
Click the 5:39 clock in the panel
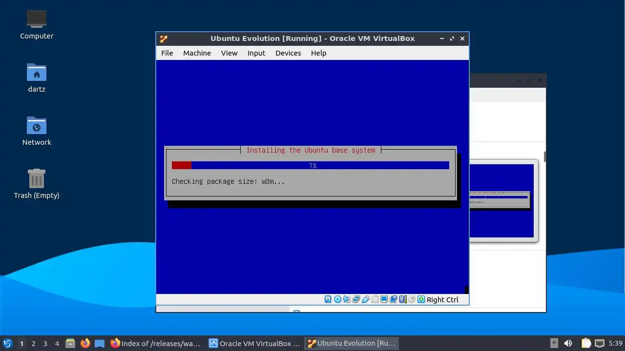click(616, 343)
